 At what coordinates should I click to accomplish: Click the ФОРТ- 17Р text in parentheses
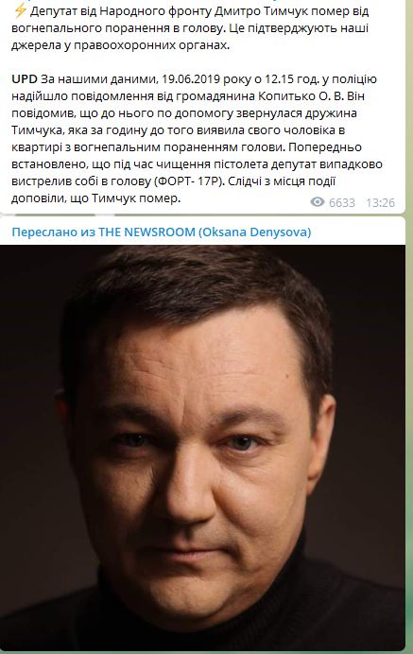tap(189, 181)
